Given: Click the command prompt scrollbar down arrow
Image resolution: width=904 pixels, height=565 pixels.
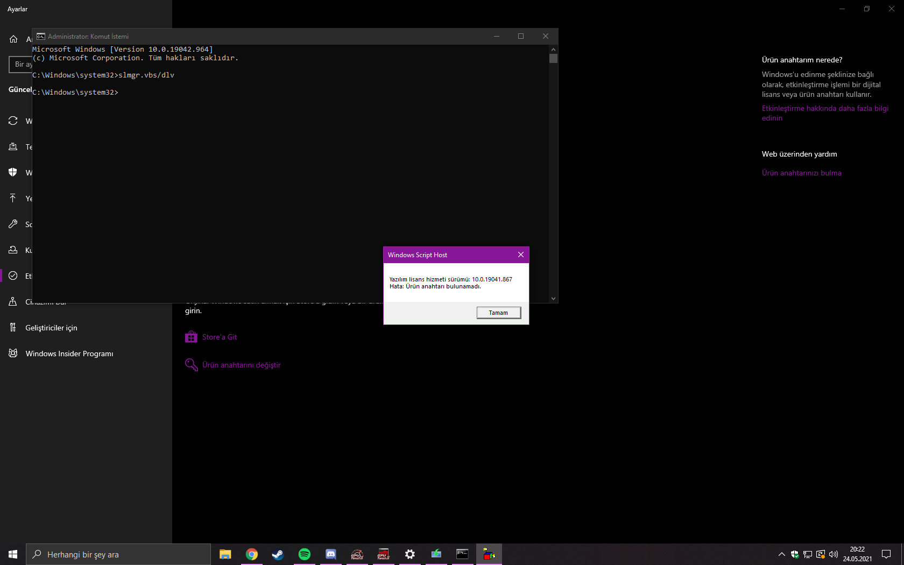Looking at the screenshot, I should [553, 299].
